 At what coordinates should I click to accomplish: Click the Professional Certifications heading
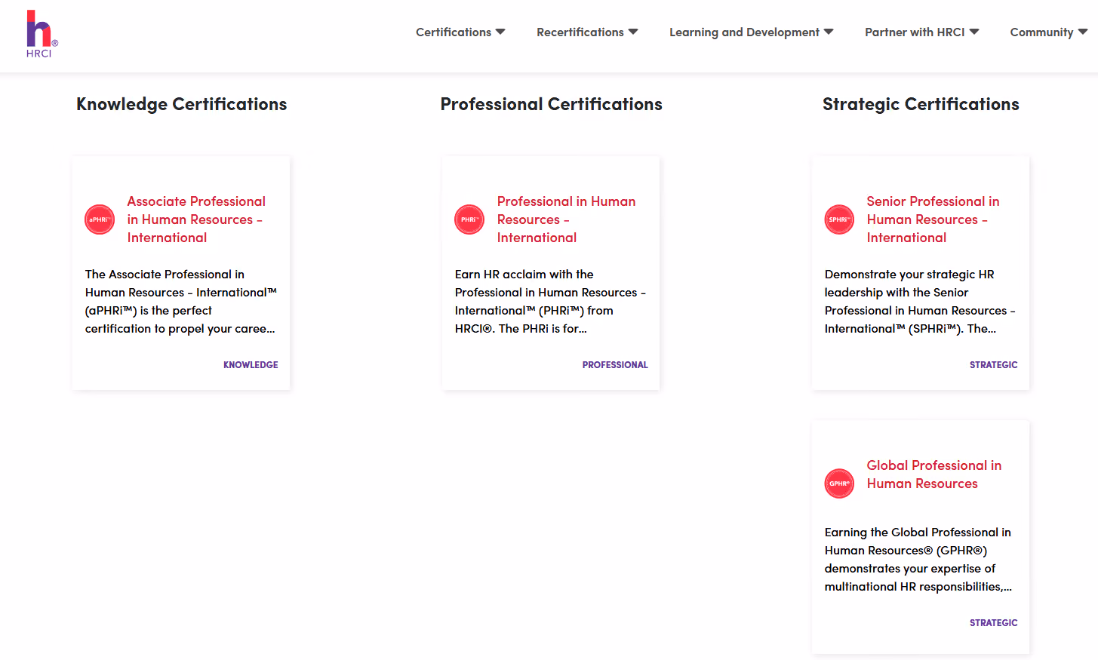(552, 104)
